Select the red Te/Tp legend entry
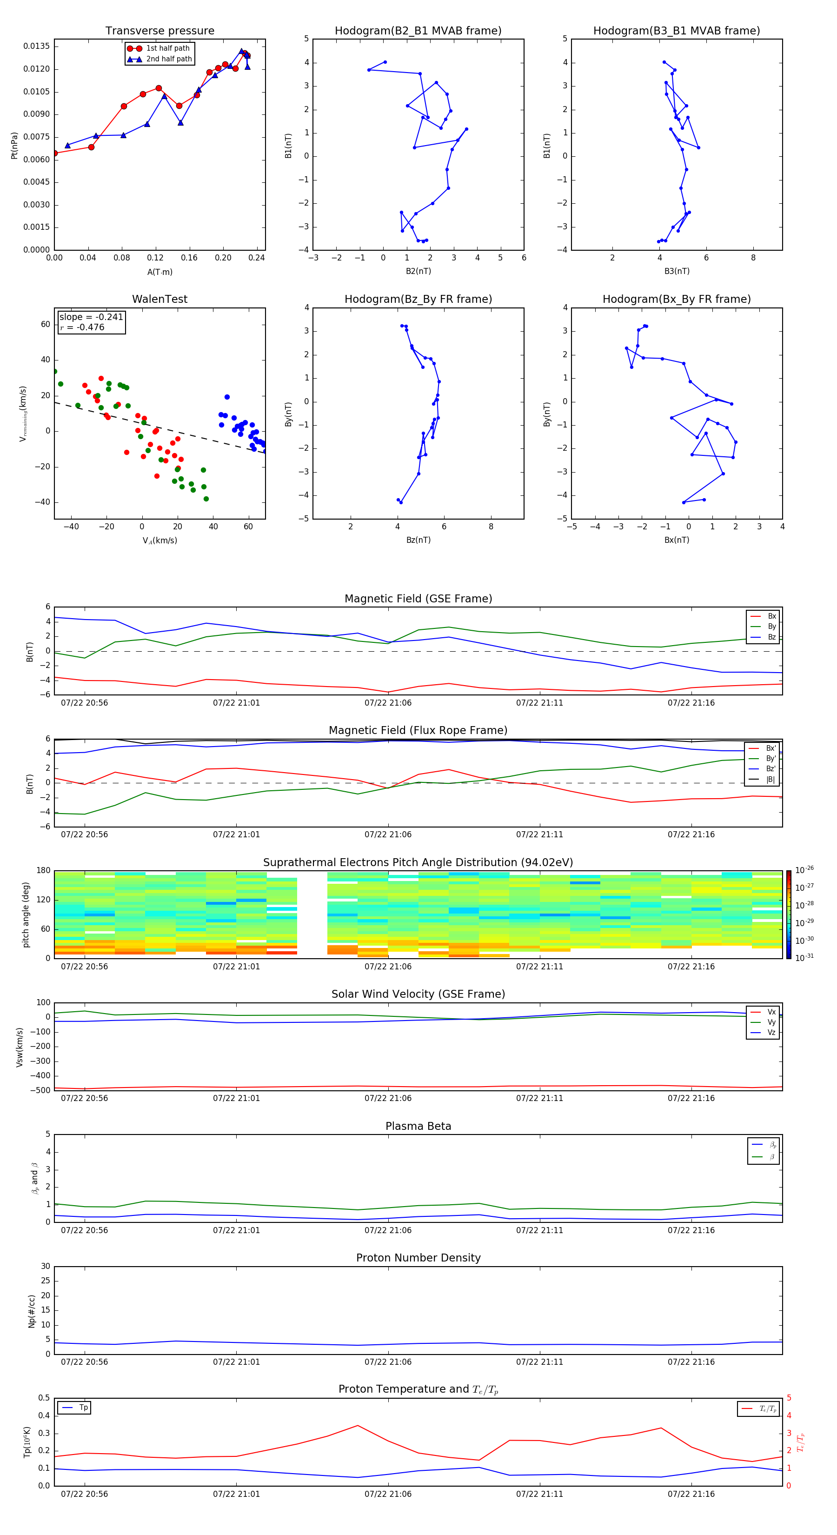 (x=758, y=1408)
